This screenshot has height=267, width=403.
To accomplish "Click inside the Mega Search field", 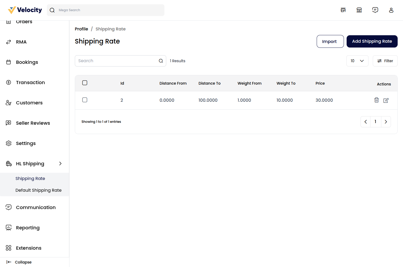I will pyautogui.click(x=106, y=10).
